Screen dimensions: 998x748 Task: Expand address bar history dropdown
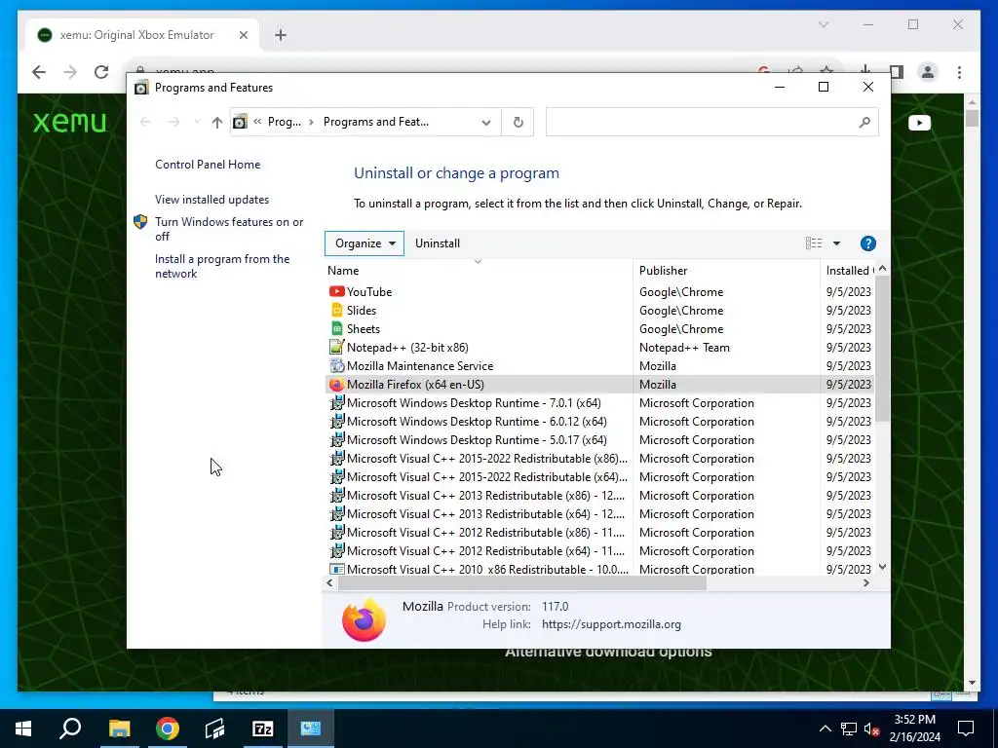point(486,122)
